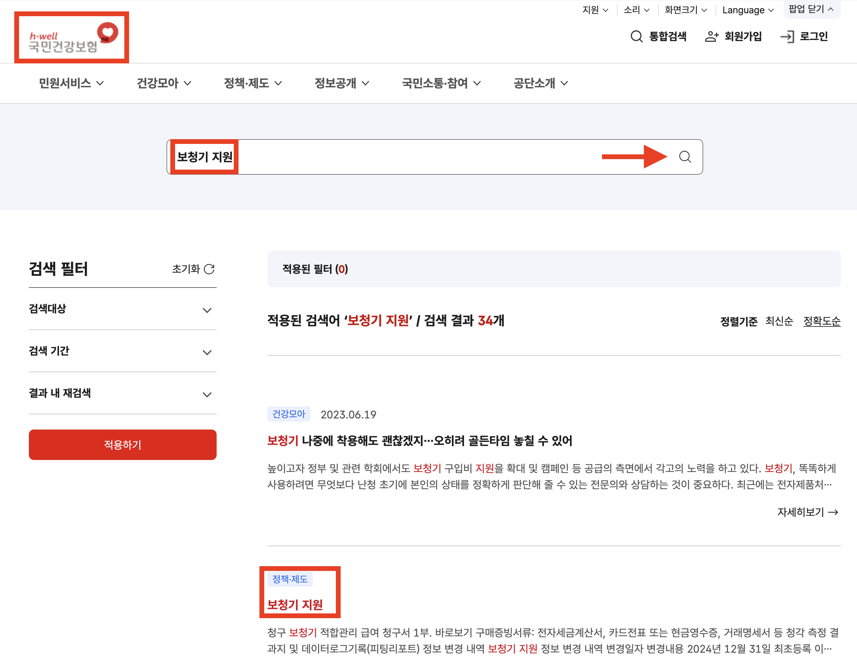The height and width of the screenshot is (660, 857).
Task: Sort results by 정확도순
Action: tap(821, 321)
